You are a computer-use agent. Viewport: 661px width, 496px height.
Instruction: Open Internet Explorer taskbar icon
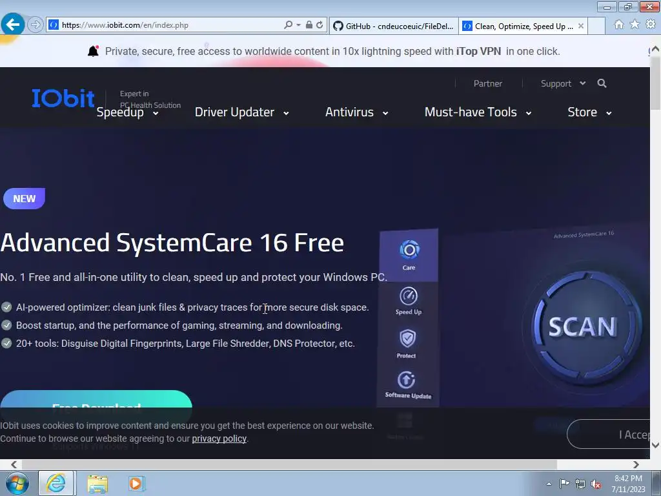pyautogui.click(x=56, y=483)
